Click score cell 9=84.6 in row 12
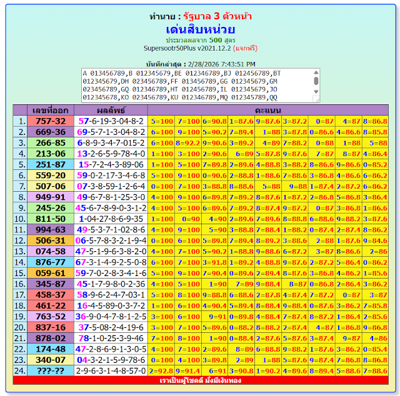This screenshot has height=396, width=400. 375,240
